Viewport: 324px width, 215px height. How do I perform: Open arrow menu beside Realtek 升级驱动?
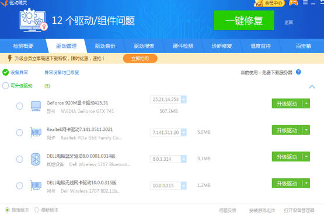point(306,130)
